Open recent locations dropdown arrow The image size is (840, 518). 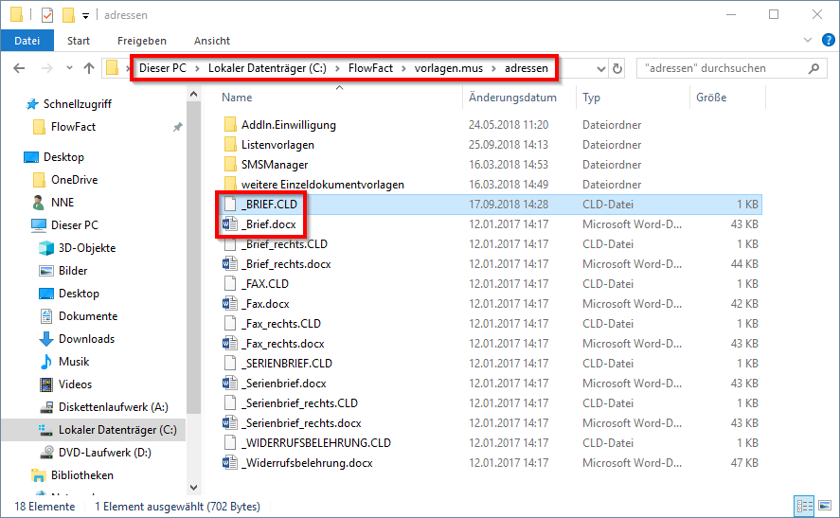pos(69,68)
